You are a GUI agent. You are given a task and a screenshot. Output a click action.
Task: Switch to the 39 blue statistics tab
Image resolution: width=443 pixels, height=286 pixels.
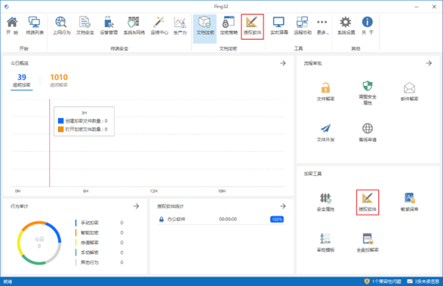pyautogui.click(x=22, y=81)
